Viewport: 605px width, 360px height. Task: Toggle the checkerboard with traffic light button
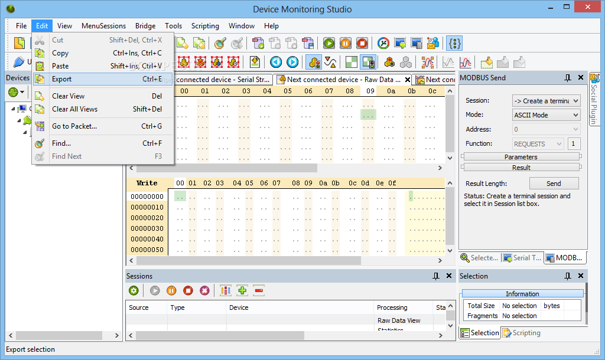(368, 62)
